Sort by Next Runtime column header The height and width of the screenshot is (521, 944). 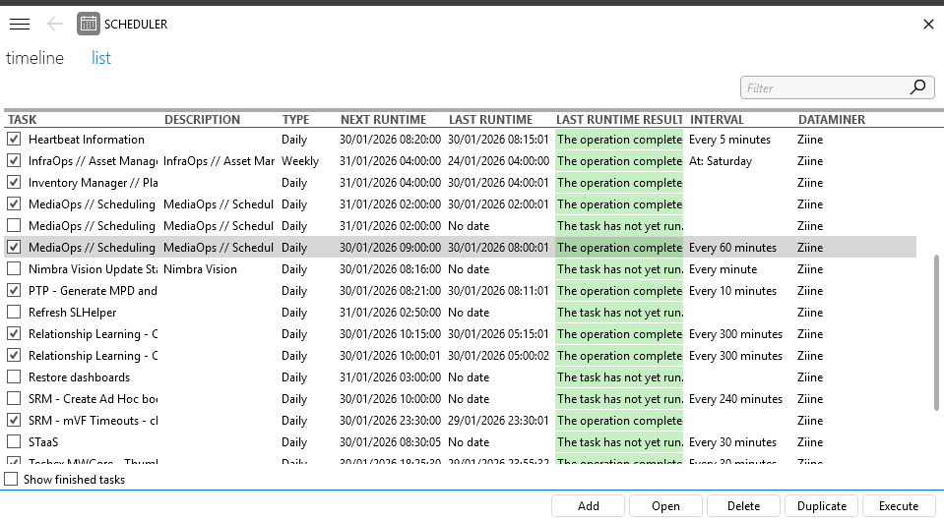click(x=383, y=120)
